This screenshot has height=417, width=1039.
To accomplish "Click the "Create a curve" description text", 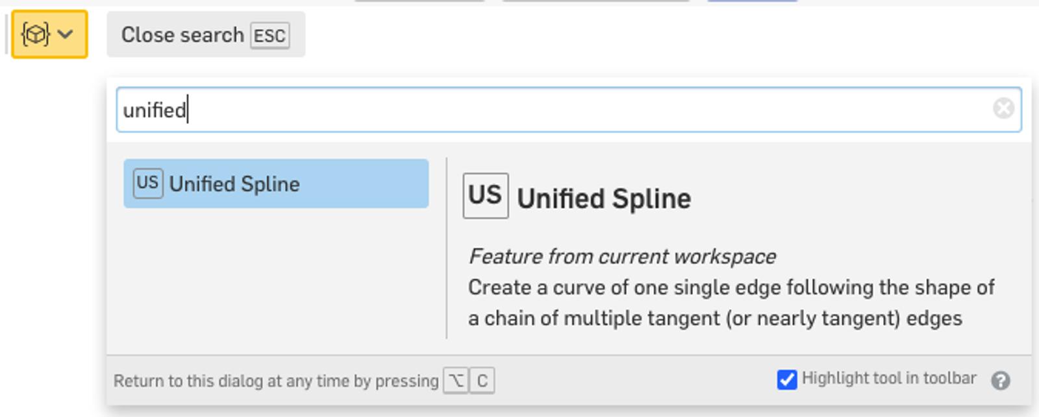I will click(x=731, y=287).
